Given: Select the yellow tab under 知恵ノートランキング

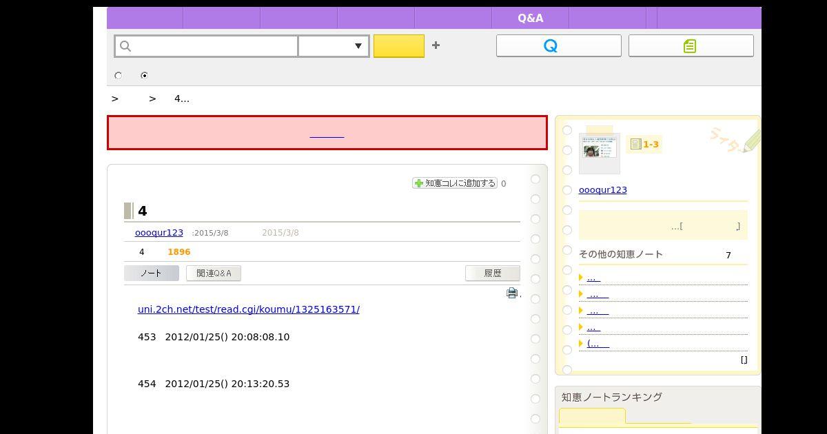Looking at the screenshot, I should pos(592,416).
